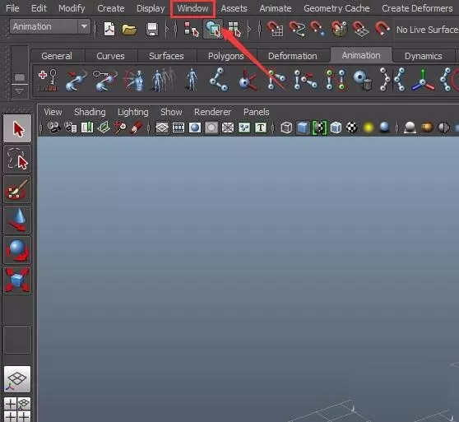Switch to the Polygons shelf tab
This screenshot has height=422, width=459.
pos(226,56)
